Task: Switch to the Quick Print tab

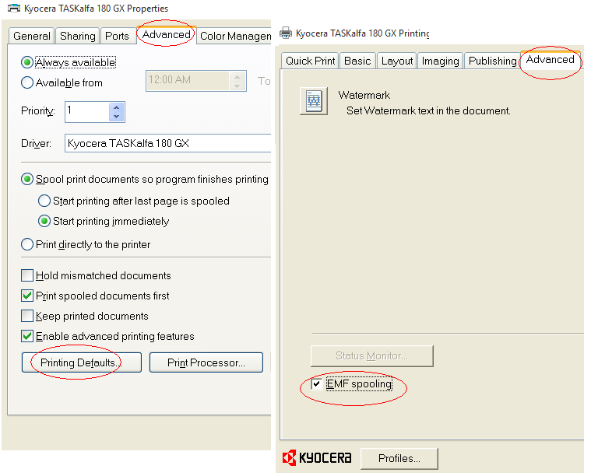Action: [310, 61]
